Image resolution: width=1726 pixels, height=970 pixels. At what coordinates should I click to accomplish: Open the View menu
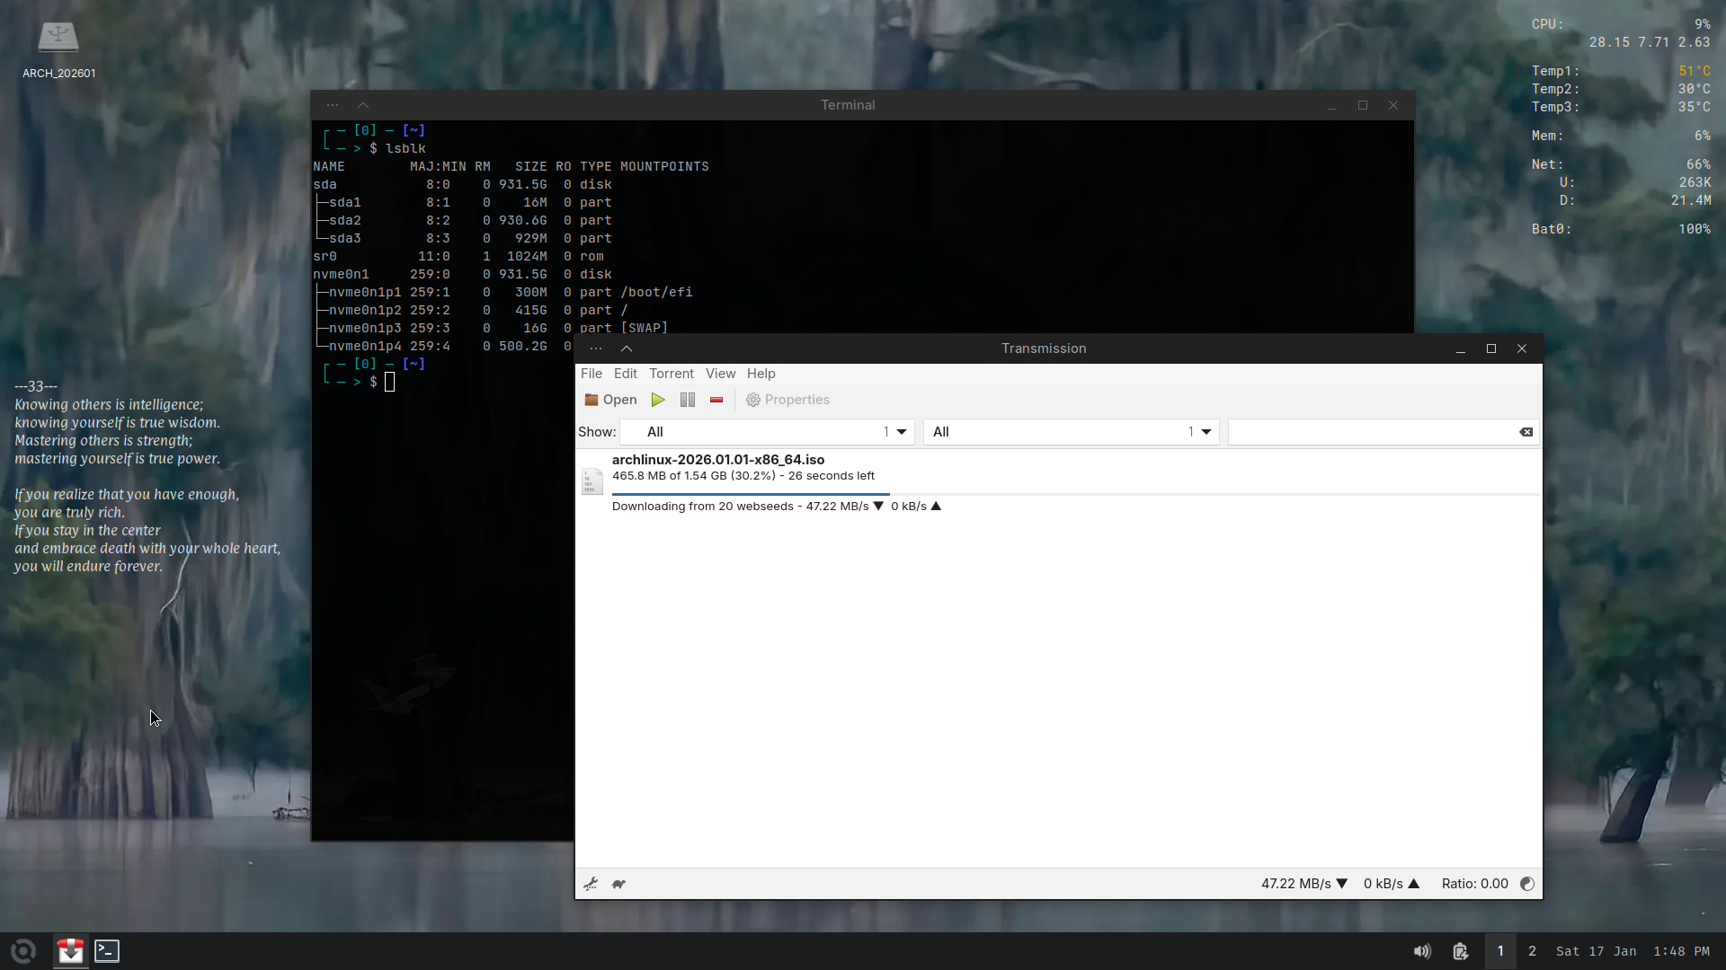pos(720,374)
